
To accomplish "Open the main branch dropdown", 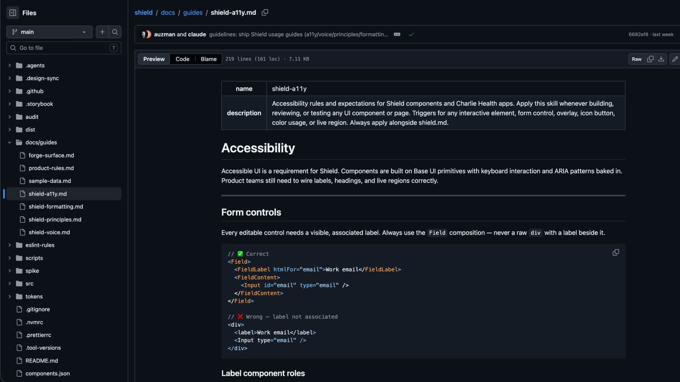I will [x=49, y=32].
